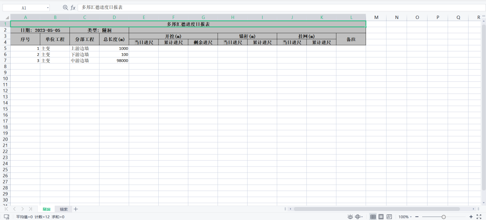The width and height of the screenshot is (486, 220).
Task: Click the formula bar input field
Action: point(266,8)
